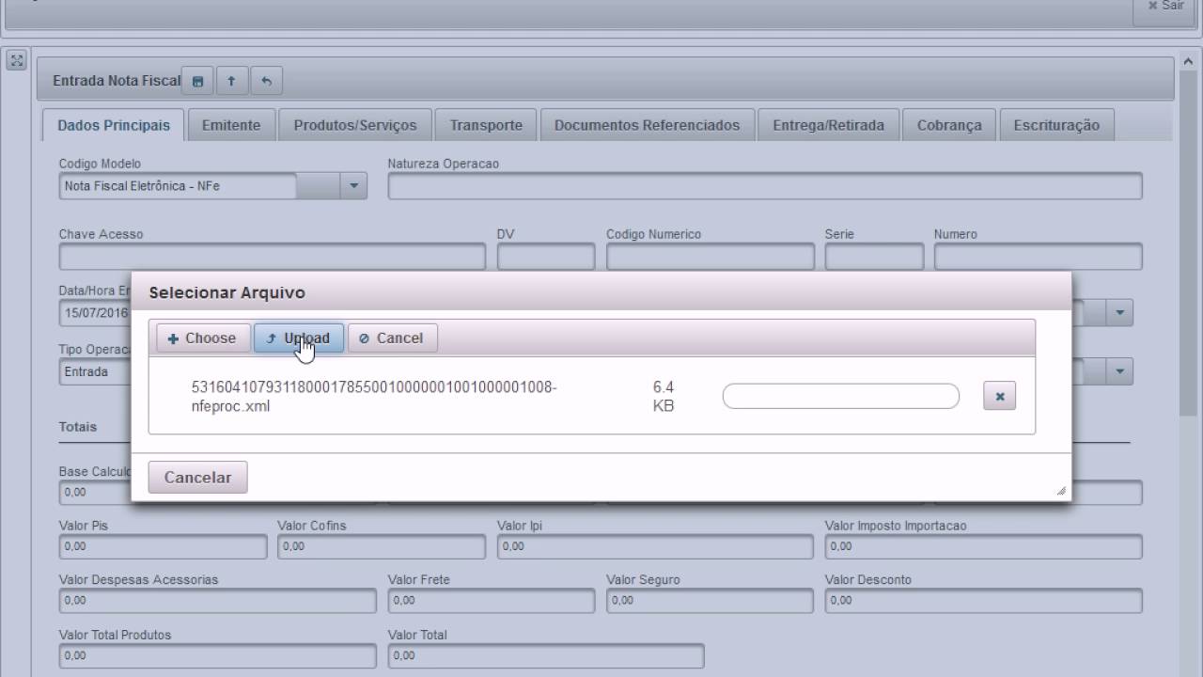Image resolution: width=1203 pixels, height=677 pixels.
Task: Open the dropdown arrow right of Data/Hora row
Action: pos(1119,312)
